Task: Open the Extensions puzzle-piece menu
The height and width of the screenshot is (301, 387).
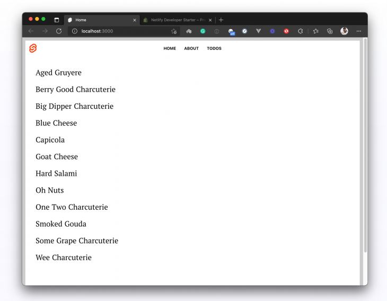Action: pyautogui.click(x=300, y=31)
